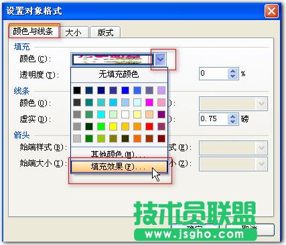Pick the blue-gray swatch in top row
Viewport: 286px width, 245px height.
point(149,90)
